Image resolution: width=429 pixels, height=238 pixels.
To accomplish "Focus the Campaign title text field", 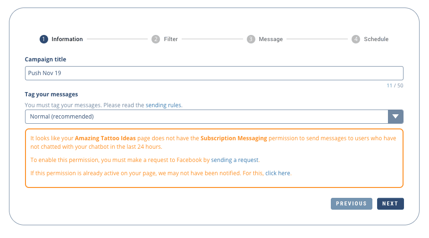I will pyautogui.click(x=214, y=73).
